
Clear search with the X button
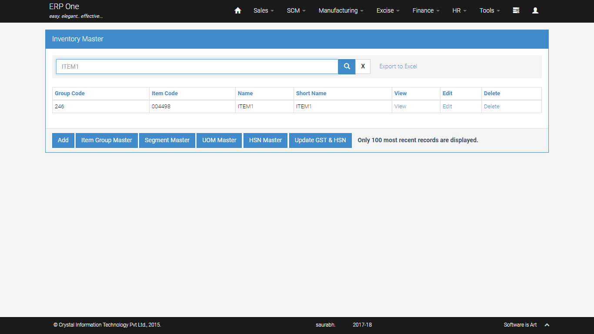click(x=363, y=67)
